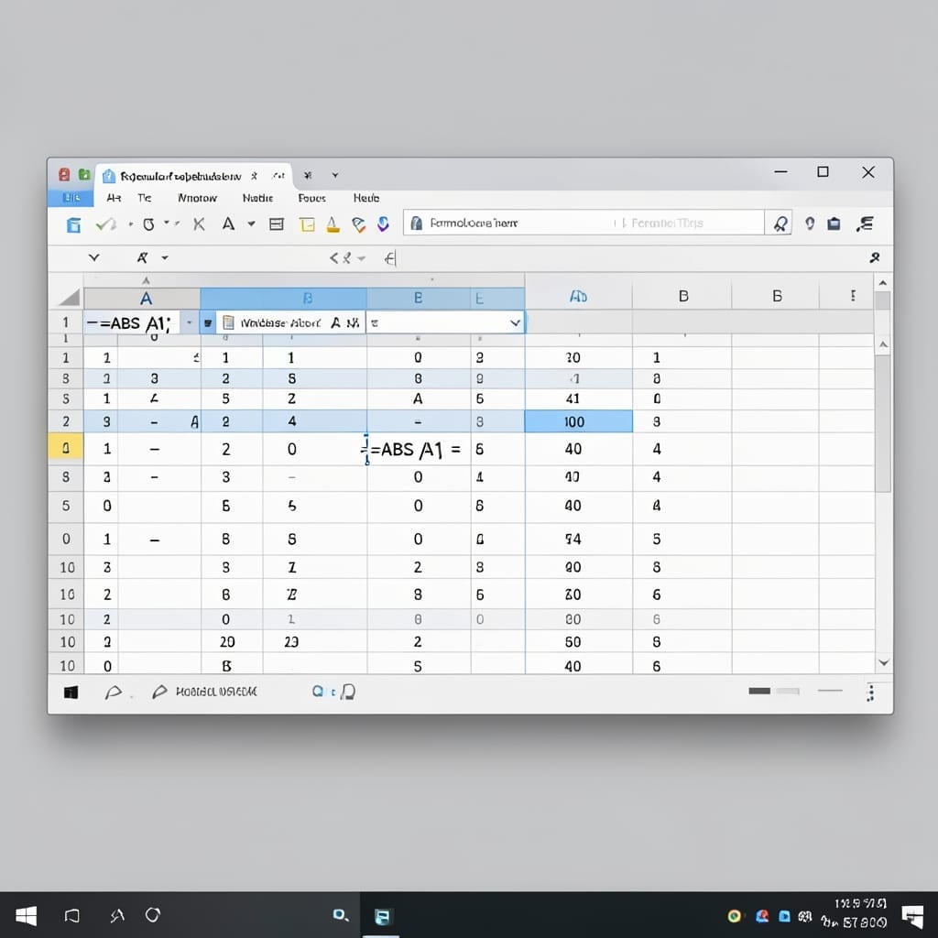Click the green checkmark toolbar icon
Viewport: 938px width, 938px height.
(x=105, y=224)
